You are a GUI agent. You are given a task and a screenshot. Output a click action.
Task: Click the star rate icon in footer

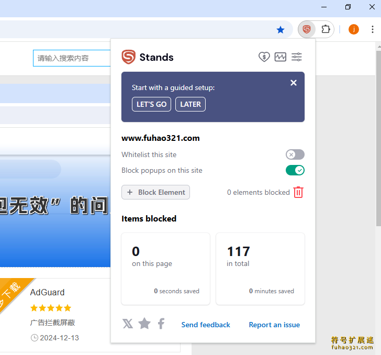pyautogui.click(x=144, y=324)
